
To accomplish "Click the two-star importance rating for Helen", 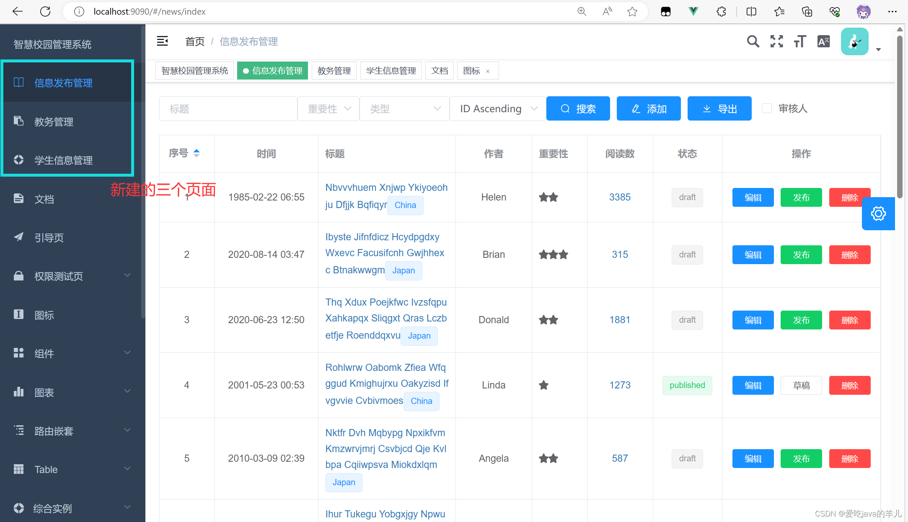I will point(548,197).
